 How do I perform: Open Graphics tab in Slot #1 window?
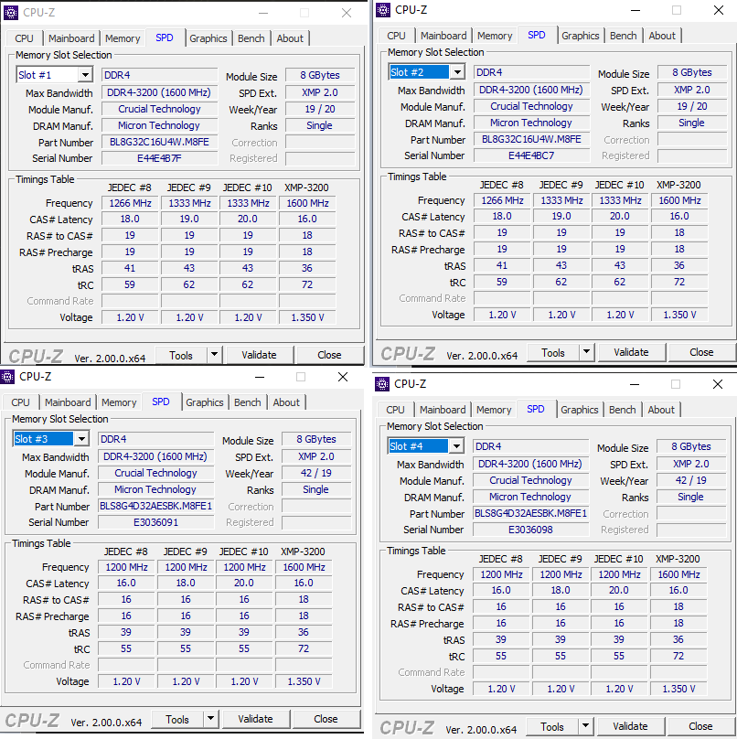click(x=208, y=38)
